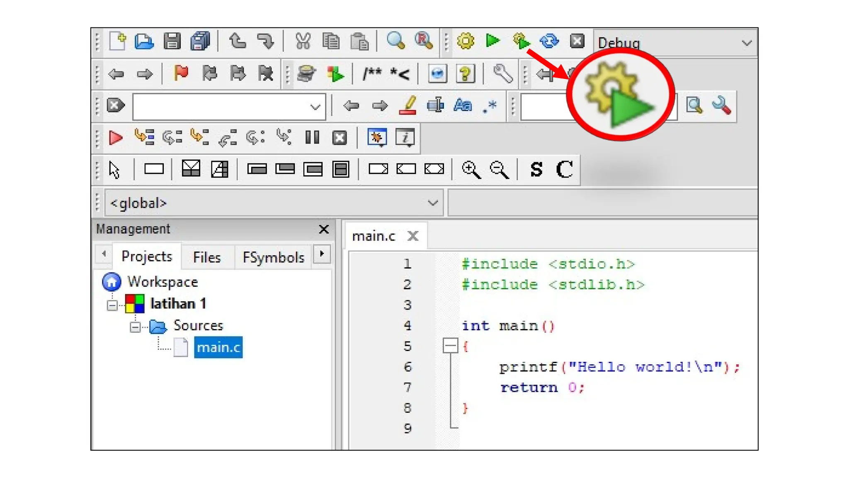
Task: Click the Abort build icon
Action: (x=577, y=41)
